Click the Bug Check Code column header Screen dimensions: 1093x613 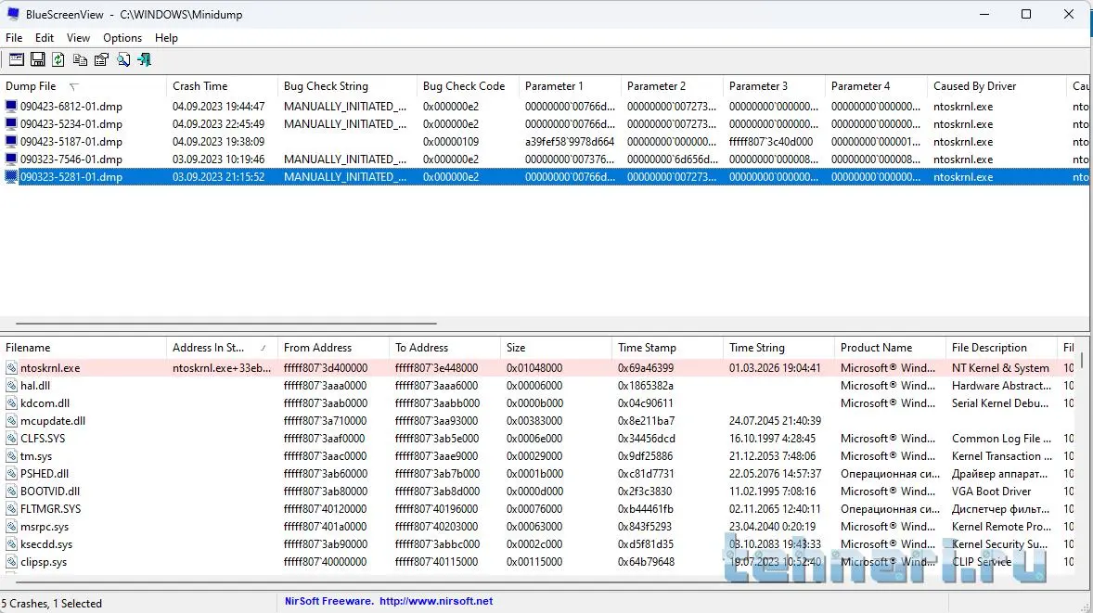click(x=463, y=86)
